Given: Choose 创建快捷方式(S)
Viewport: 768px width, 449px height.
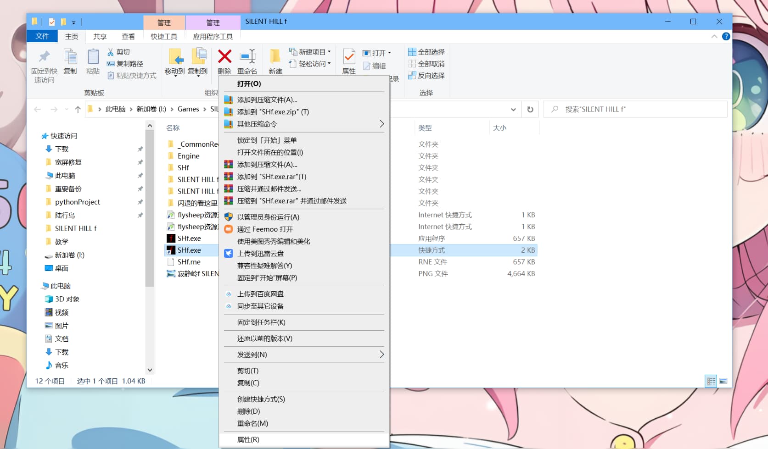Looking at the screenshot, I should [304, 399].
